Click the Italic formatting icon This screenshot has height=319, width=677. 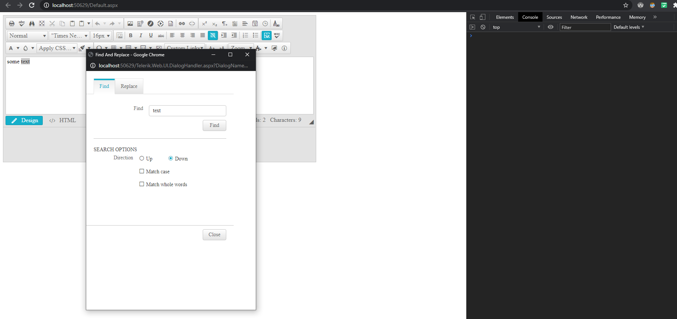point(140,35)
